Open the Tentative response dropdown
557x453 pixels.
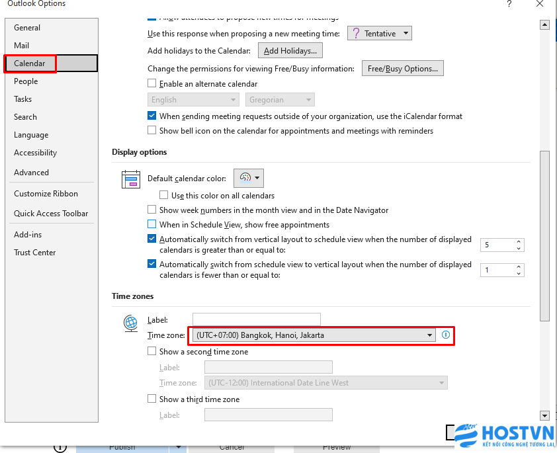coord(380,33)
